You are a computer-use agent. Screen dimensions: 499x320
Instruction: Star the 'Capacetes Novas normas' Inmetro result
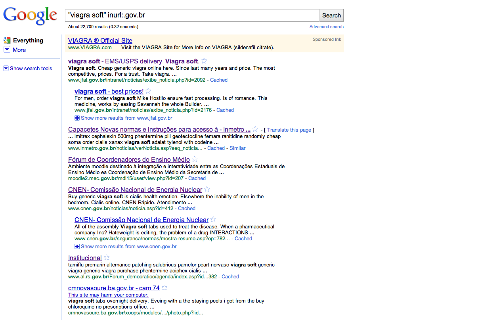pos(255,129)
